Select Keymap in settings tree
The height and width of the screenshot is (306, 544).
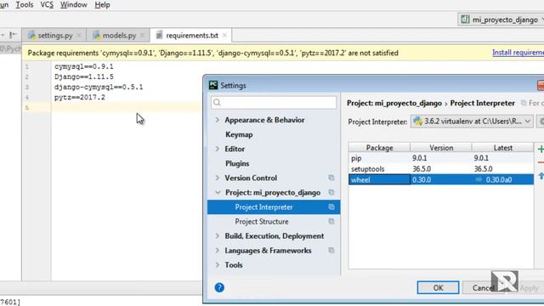(x=239, y=134)
